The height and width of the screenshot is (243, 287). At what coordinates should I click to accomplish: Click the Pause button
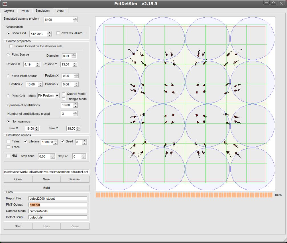click(x=75, y=226)
